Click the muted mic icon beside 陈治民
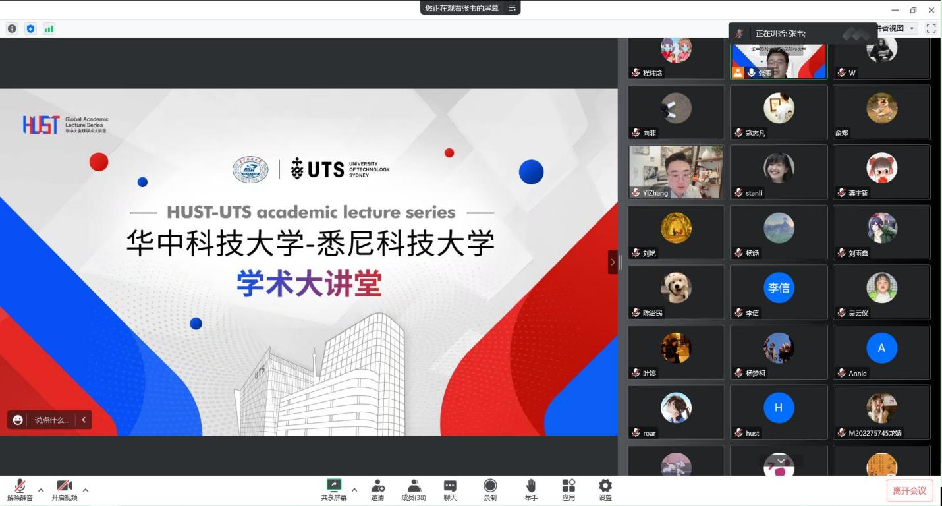Viewport: 942px width, 506px height. pyautogui.click(x=636, y=313)
